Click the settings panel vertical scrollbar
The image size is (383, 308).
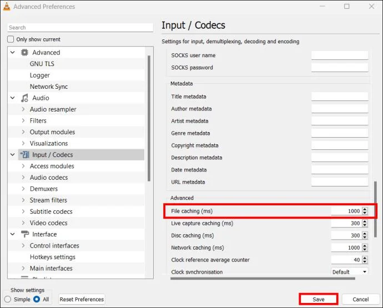pyautogui.click(x=375, y=209)
